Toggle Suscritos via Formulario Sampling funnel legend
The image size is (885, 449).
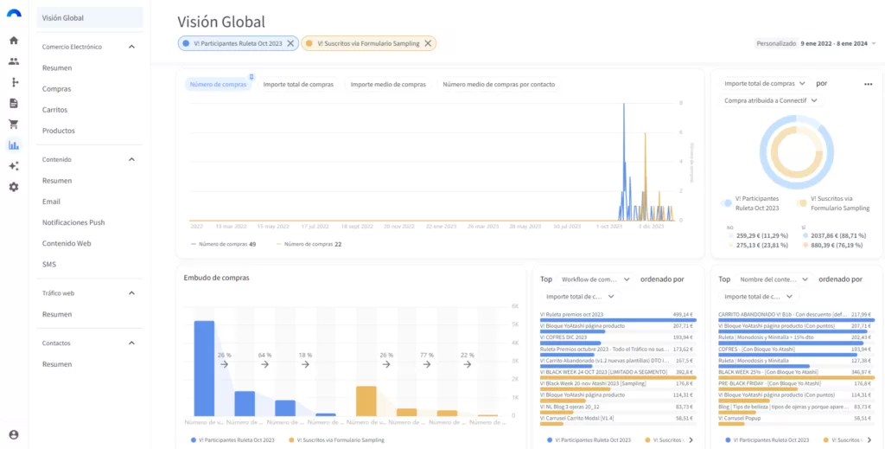(x=336, y=440)
